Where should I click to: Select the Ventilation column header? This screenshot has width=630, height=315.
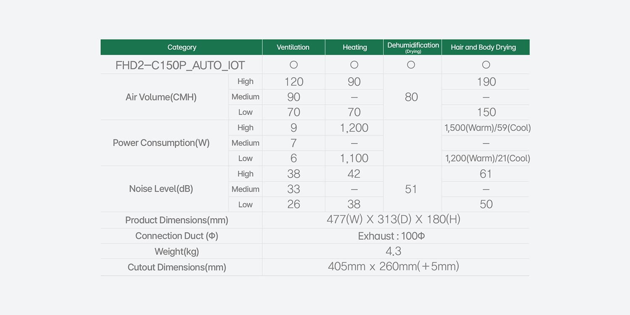(293, 47)
